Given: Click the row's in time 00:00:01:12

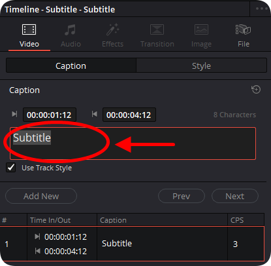Looking at the screenshot, I should [65, 237].
